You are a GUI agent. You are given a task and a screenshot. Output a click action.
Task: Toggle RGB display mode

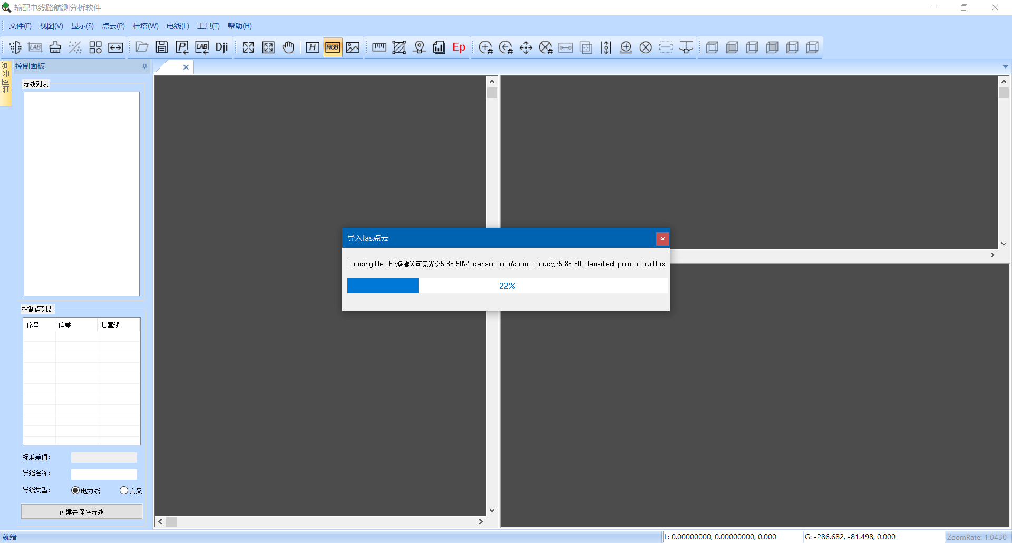coord(332,47)
